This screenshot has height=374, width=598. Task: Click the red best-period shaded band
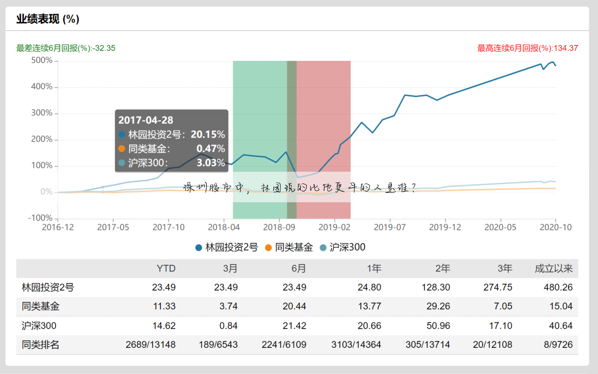pyautogui.click(x=323, y=140)
